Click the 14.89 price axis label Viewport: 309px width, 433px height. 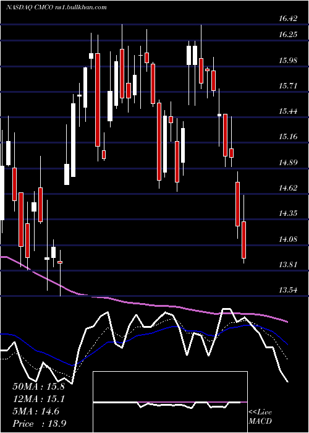click(x=288, y=162)
